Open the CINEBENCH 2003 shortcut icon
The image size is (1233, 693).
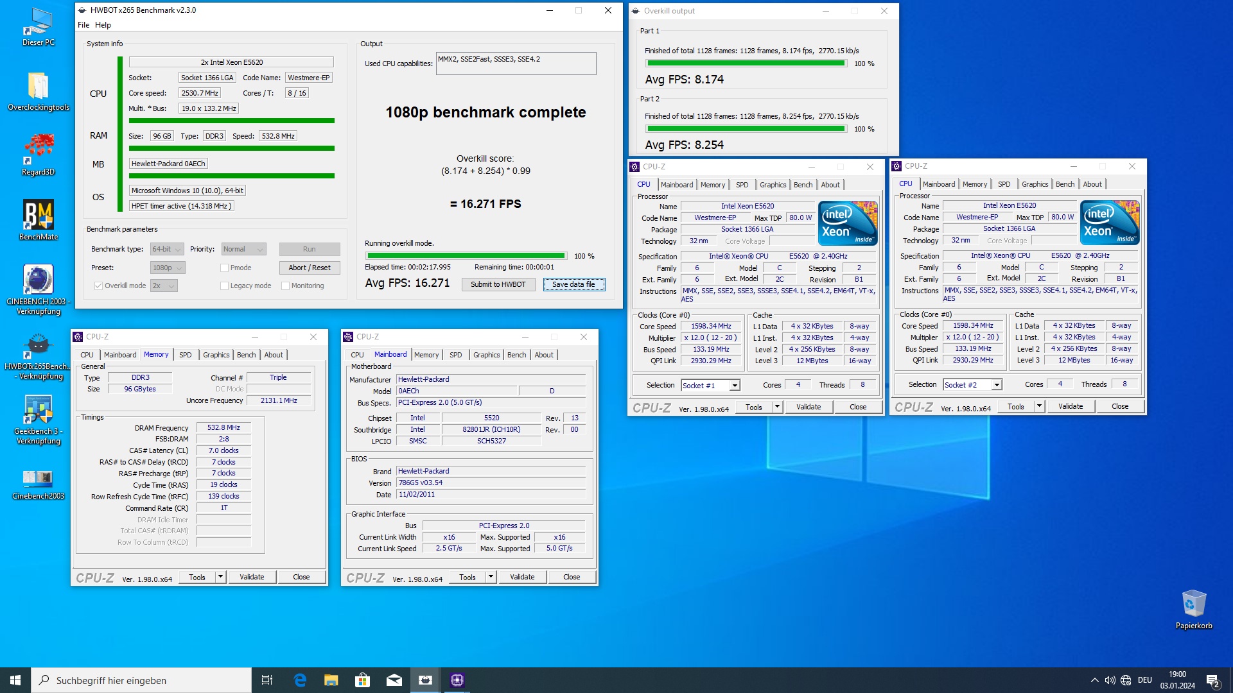coord(38,289)
